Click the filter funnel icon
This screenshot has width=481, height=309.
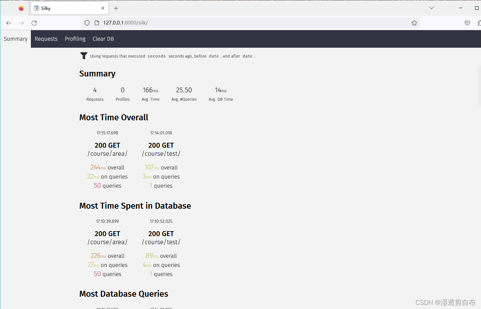pos(84,56)
